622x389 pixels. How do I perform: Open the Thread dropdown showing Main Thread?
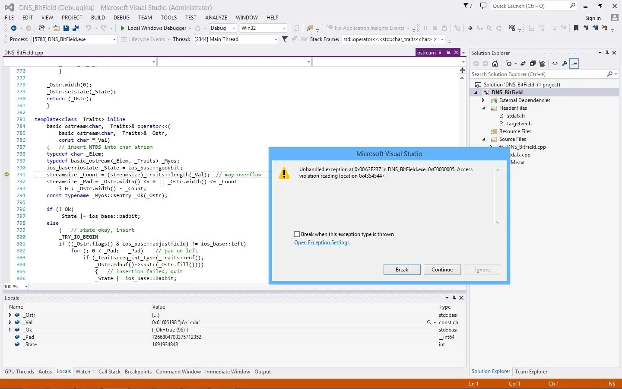[x=276, y=39]
